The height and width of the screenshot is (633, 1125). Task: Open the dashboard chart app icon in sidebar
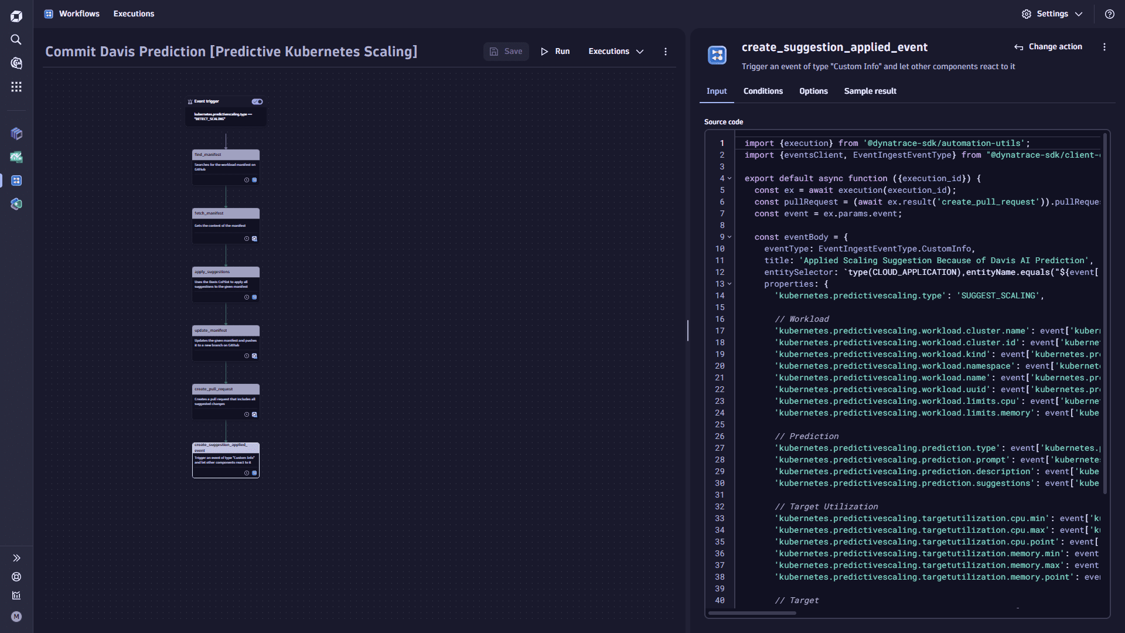pos(16,157)
